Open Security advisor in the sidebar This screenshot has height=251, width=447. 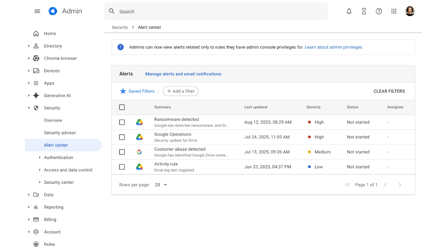coord(60,133)
